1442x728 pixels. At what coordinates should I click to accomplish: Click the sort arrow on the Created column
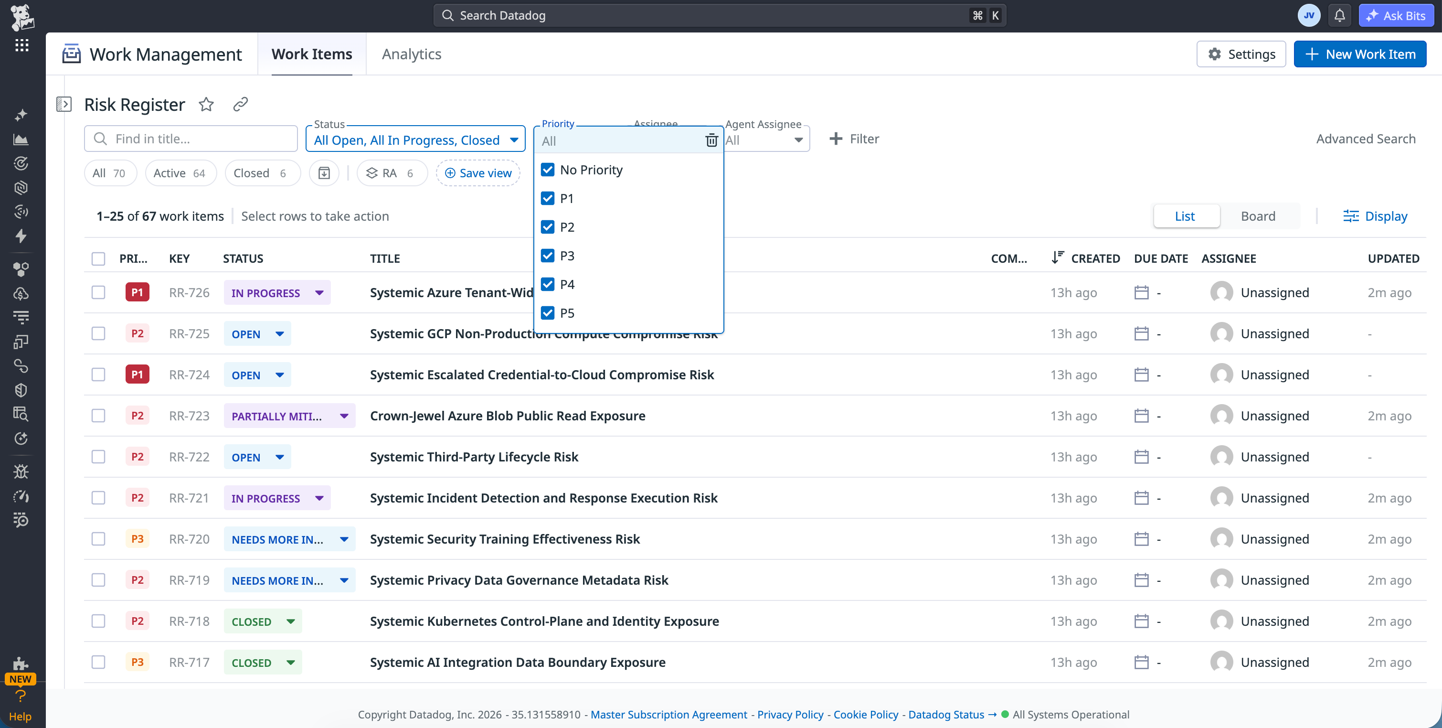tap(1058, 257)
